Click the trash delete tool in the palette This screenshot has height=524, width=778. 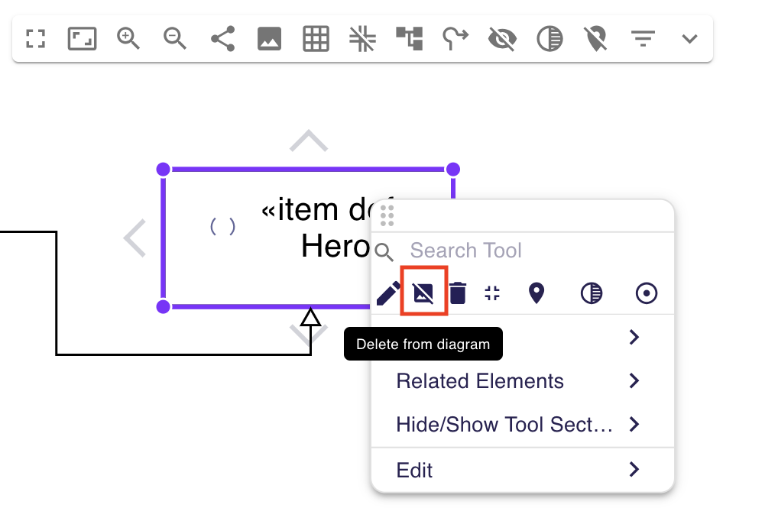point(457,293)
